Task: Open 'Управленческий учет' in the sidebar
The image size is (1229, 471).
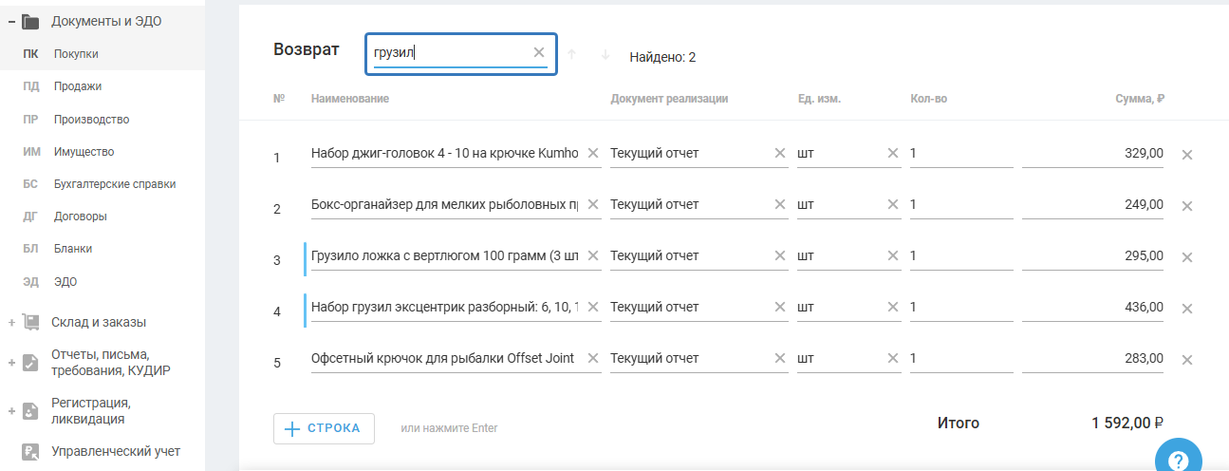Action: (x=115, y=452)
